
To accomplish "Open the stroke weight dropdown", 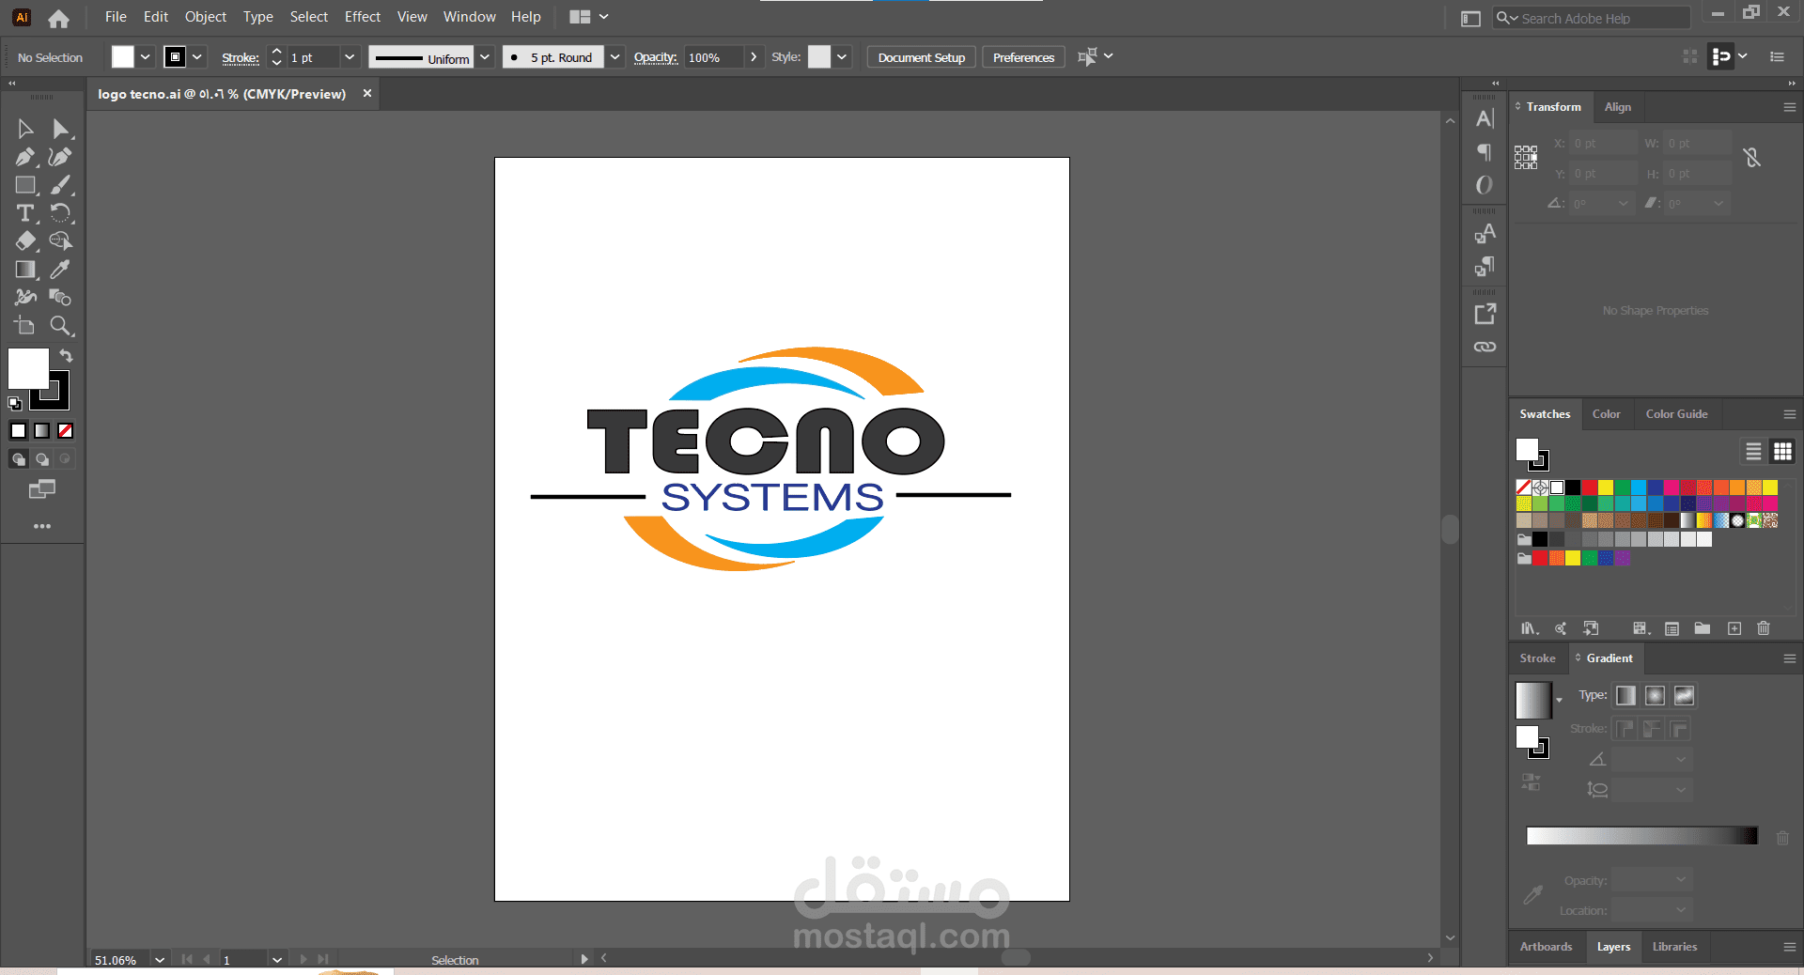I will click(x=350, y=57).
